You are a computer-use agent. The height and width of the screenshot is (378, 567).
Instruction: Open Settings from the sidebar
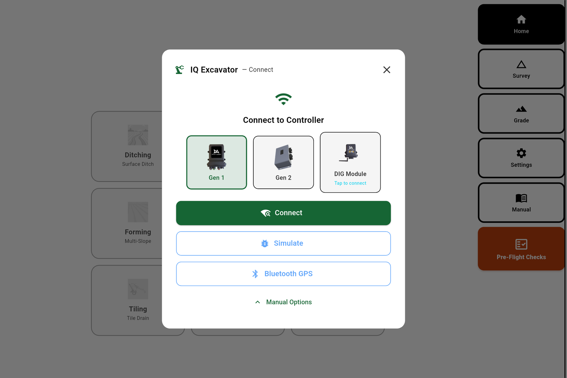point(521,158)
